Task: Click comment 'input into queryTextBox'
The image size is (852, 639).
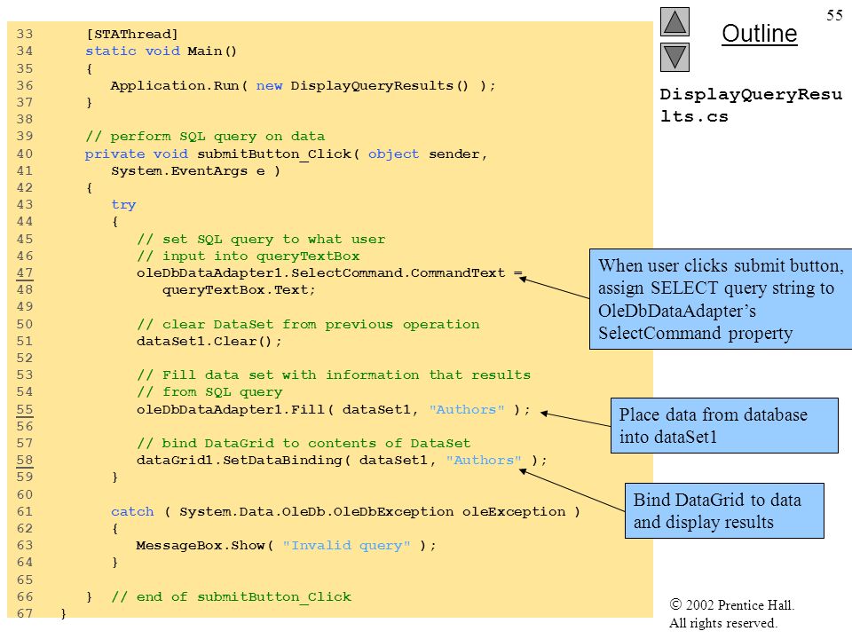Action: 248,256
